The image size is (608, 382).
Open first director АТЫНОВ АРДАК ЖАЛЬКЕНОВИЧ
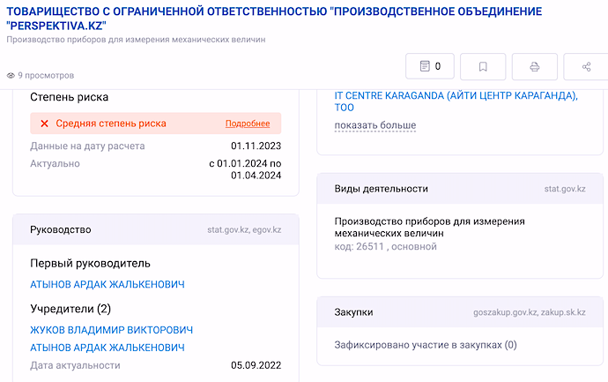click(x=108, y=284)
